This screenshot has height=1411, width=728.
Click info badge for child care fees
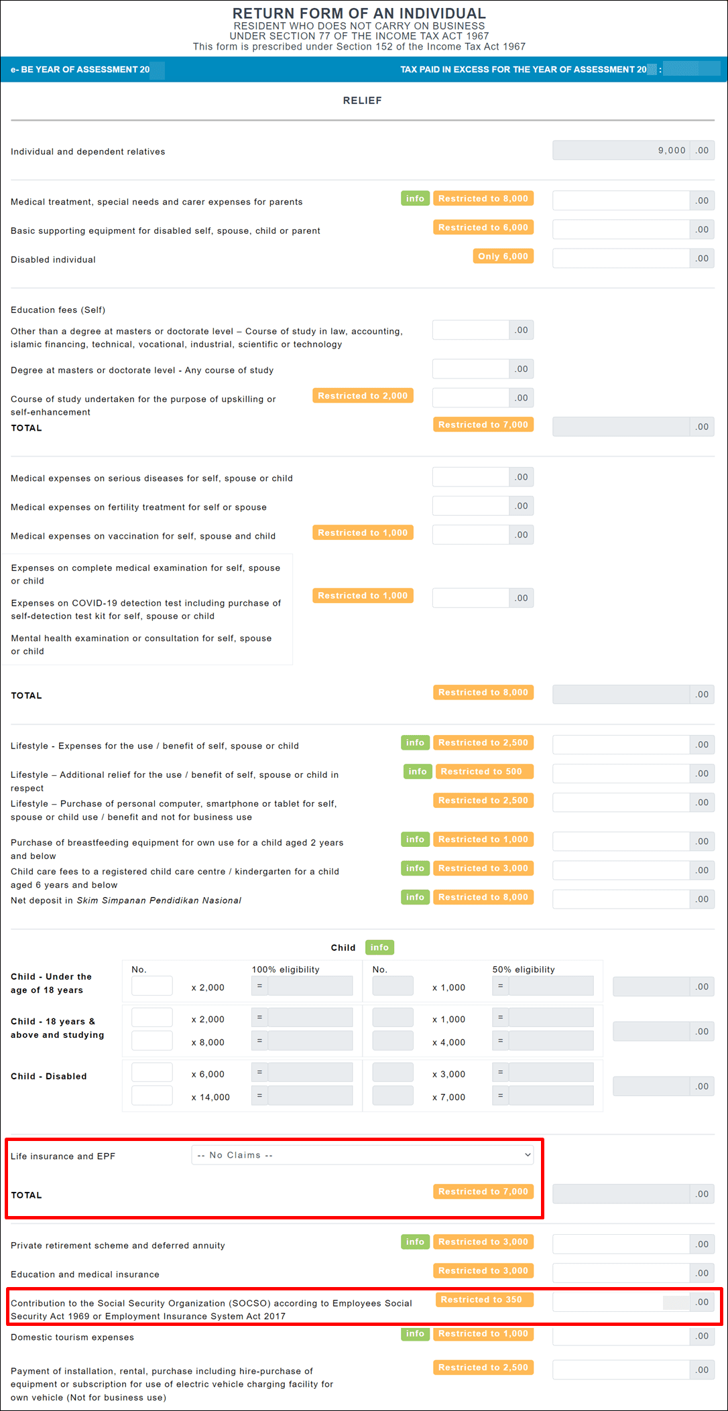(415, 868)
